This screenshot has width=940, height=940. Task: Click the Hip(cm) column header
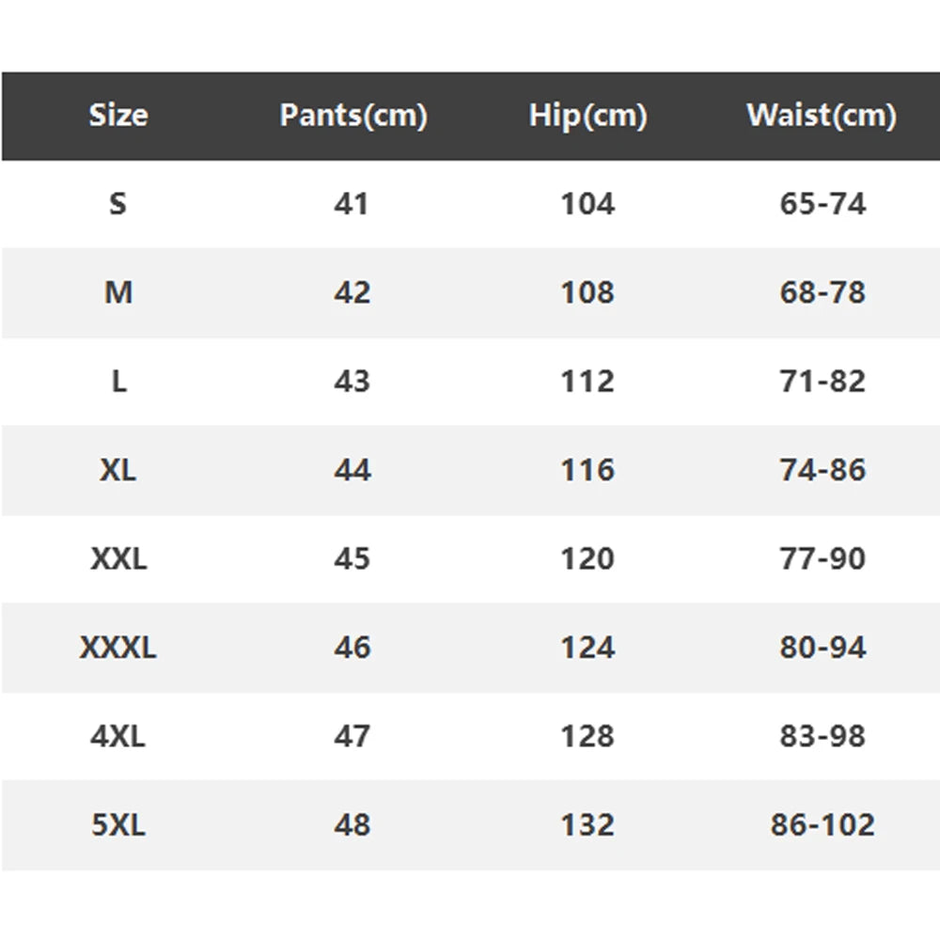[x=587, y=115]
